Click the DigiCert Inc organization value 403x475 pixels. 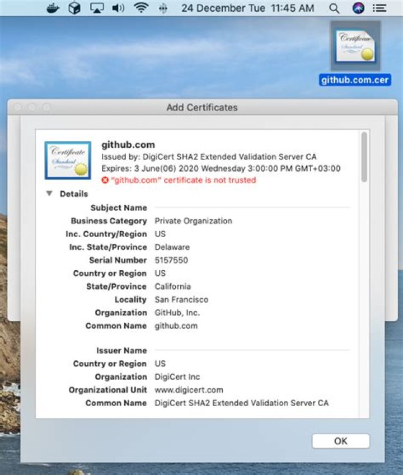[x=177, y=377]
